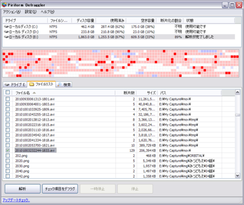
Task: Open the 設定(S) menu
Action: tap(30, 12)
